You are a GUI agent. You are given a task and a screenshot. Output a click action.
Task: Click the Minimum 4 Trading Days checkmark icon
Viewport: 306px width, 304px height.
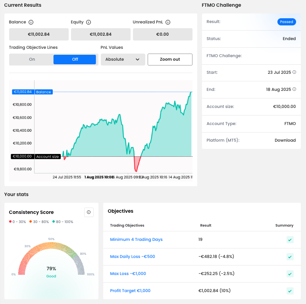pyautogui.click(x=290, y=240)
